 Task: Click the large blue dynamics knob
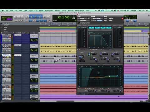click(82, 57)
